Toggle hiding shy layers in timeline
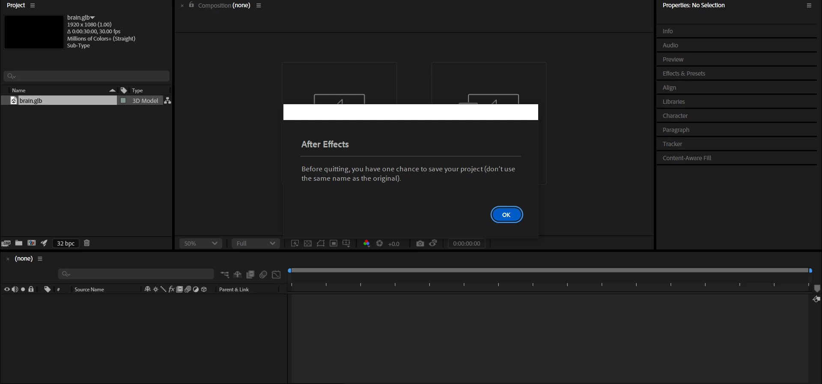Screen dimensions: 822x384 [x=238, y=274]
